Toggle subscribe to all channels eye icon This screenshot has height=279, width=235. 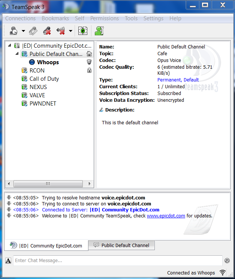pyautogui.click(x=83, y=31)
